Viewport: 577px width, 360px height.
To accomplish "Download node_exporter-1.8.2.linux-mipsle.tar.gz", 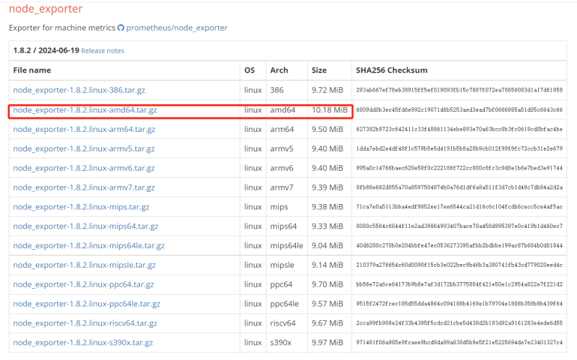I will (85, 265).
